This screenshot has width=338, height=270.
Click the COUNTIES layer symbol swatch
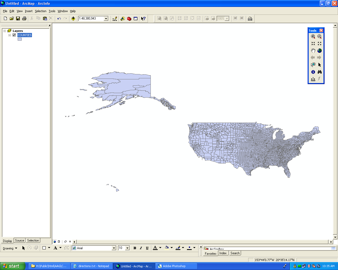(20, 39)
